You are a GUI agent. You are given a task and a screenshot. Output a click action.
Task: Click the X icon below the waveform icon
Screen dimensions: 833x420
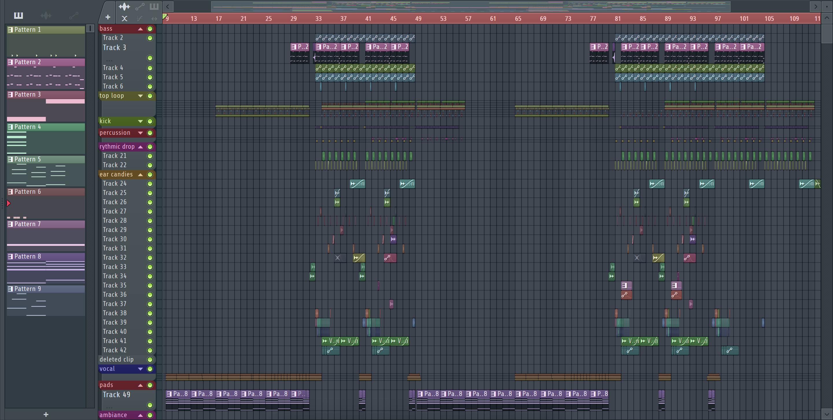[124, 19]
